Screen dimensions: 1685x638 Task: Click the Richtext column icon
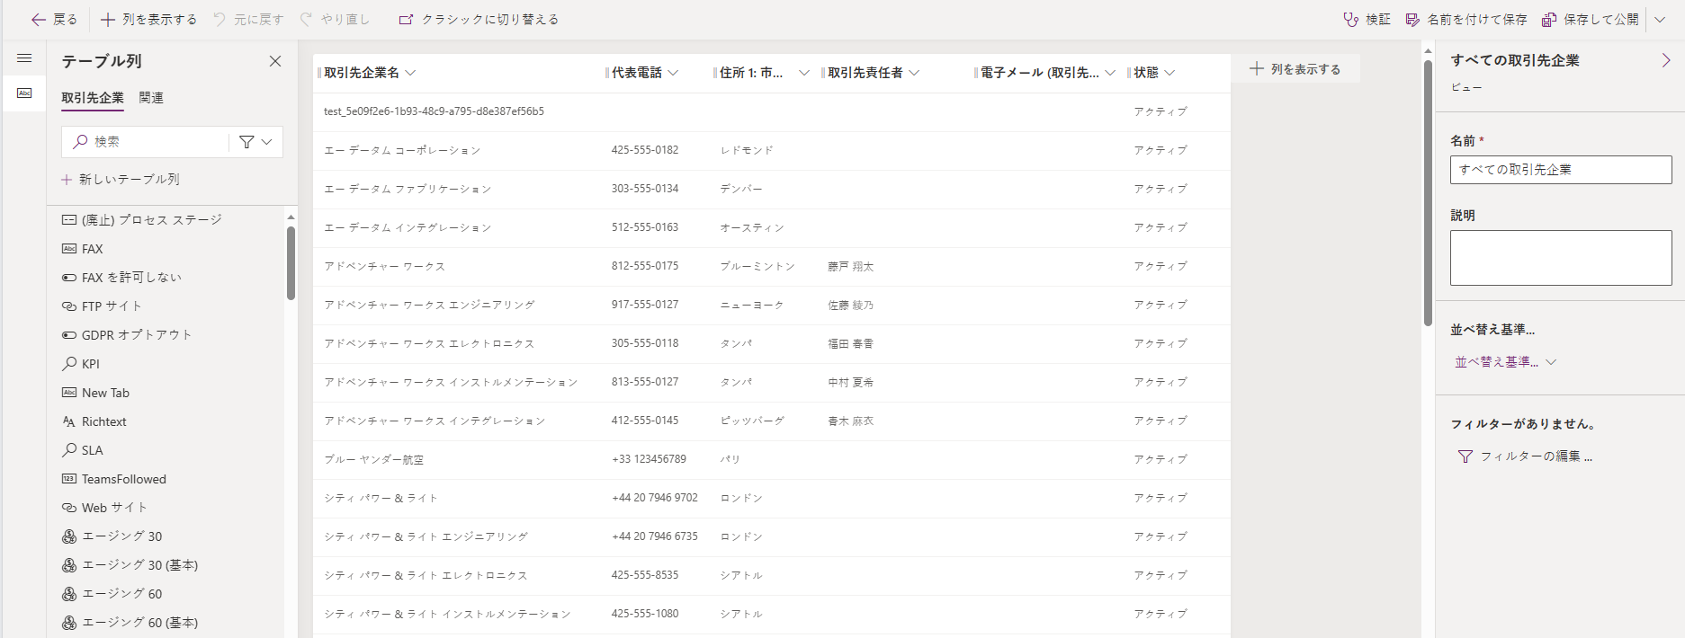point(69,421)
